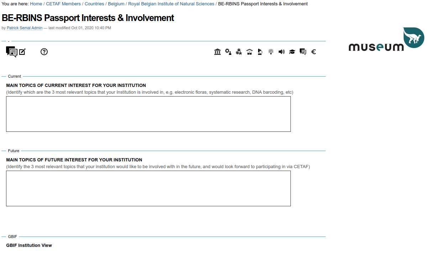
Task: Click the bug with star icon
Action: [x=239, y=52]
